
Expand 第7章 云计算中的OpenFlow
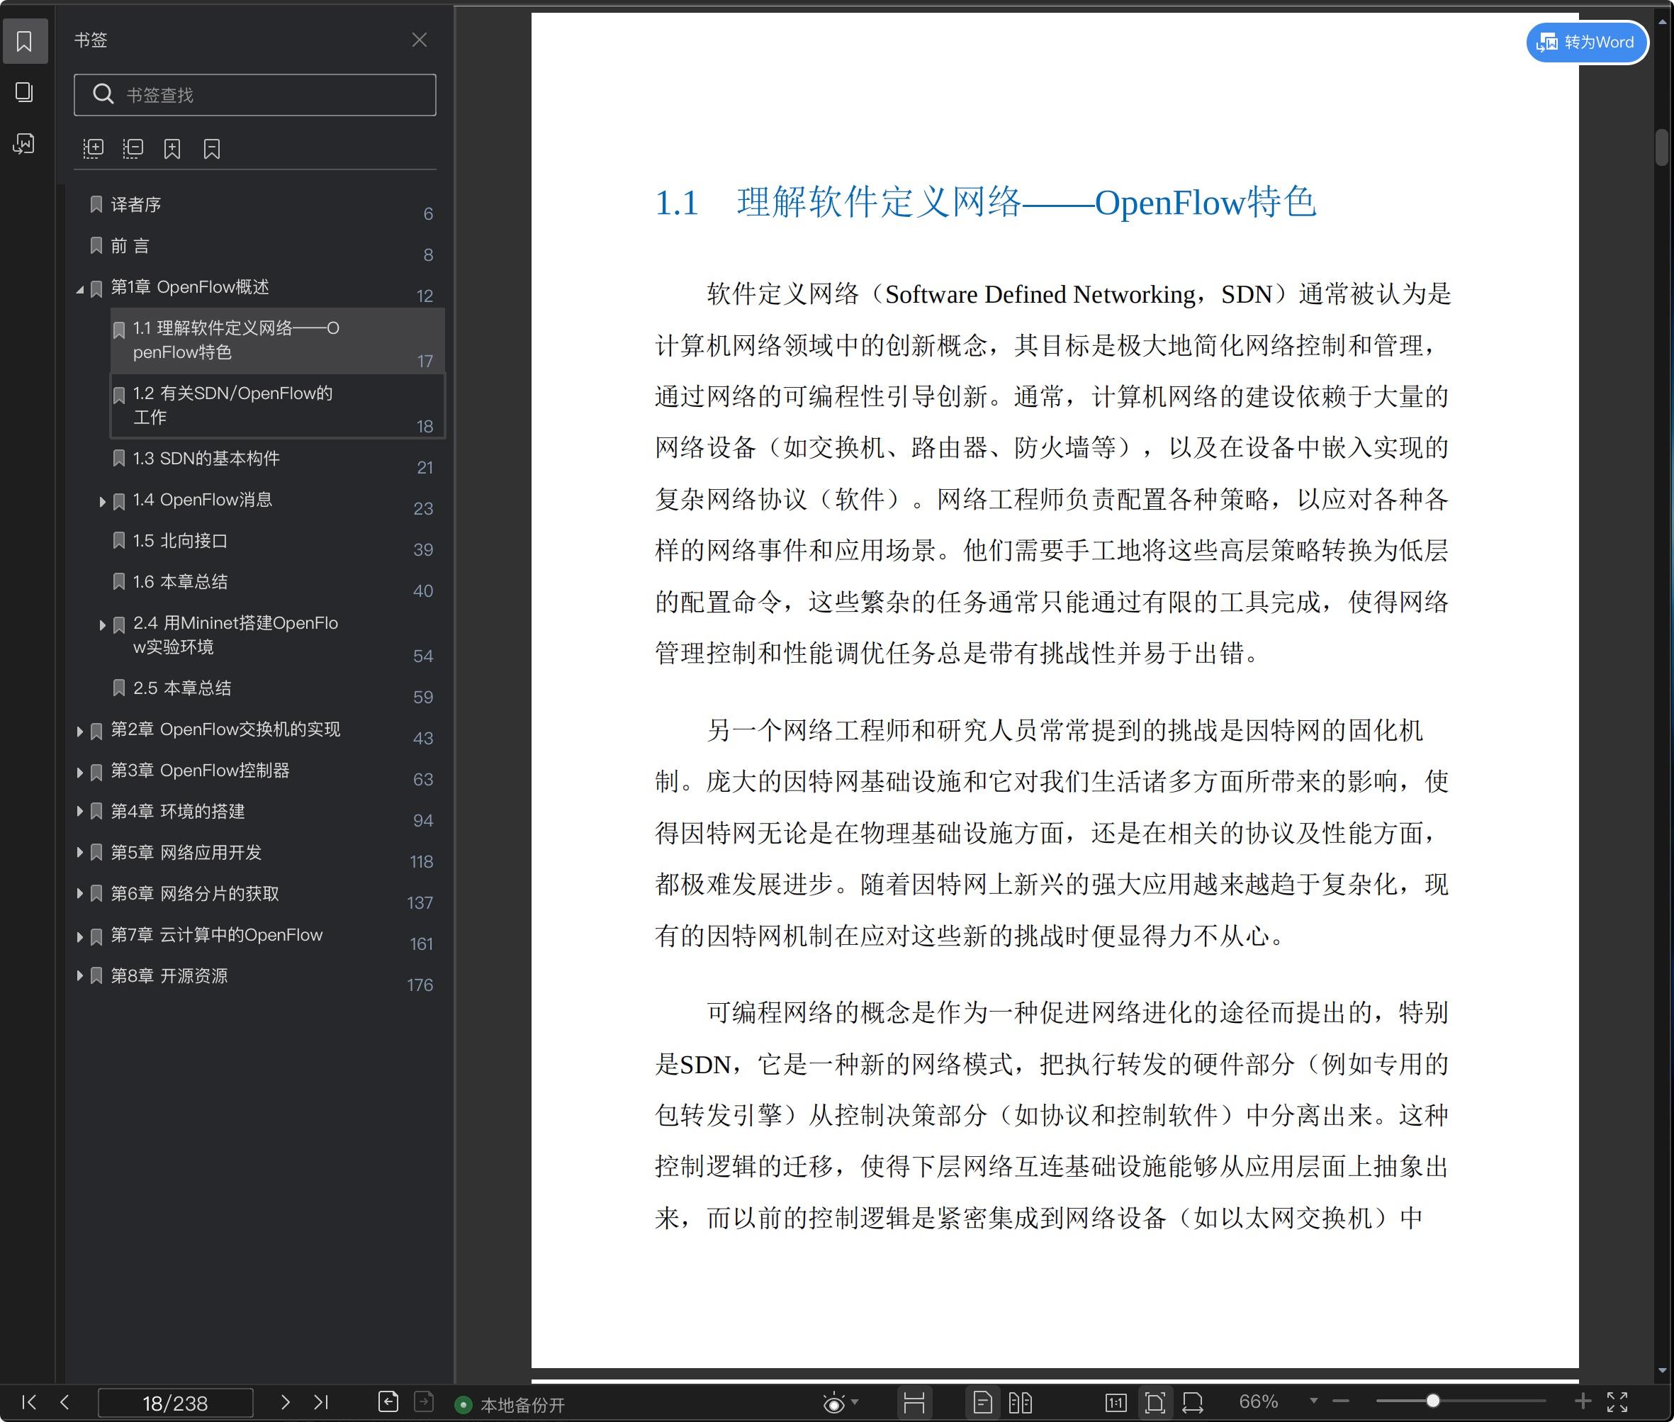80,936
